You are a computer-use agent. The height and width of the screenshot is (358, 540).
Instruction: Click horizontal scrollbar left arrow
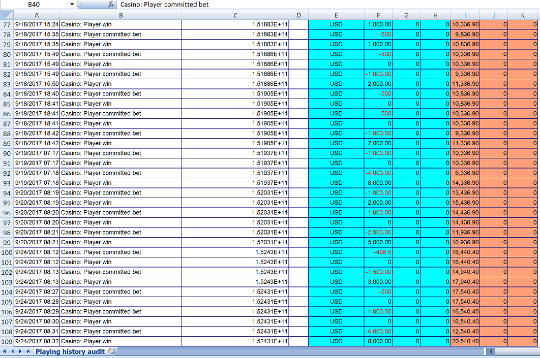click(x=490, y=351)
